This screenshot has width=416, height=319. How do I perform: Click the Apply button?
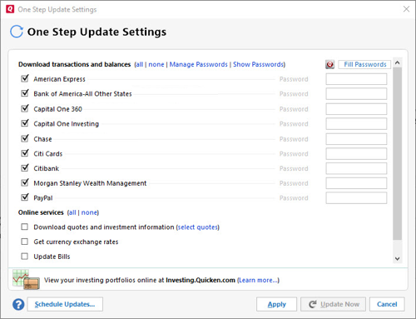[x=276, y=304]
